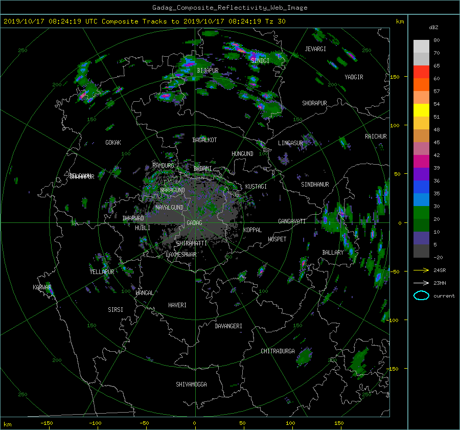Click the YADGIR city label

coord(354,77)
